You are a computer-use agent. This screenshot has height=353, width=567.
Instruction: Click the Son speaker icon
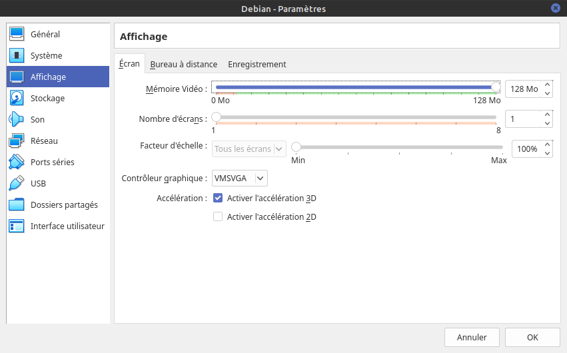point(17,119)
